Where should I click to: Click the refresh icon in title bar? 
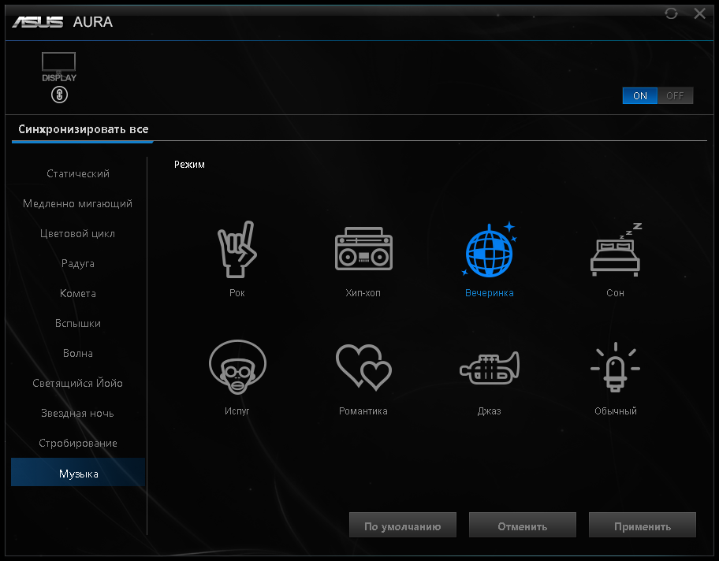(x=671, y=13)
